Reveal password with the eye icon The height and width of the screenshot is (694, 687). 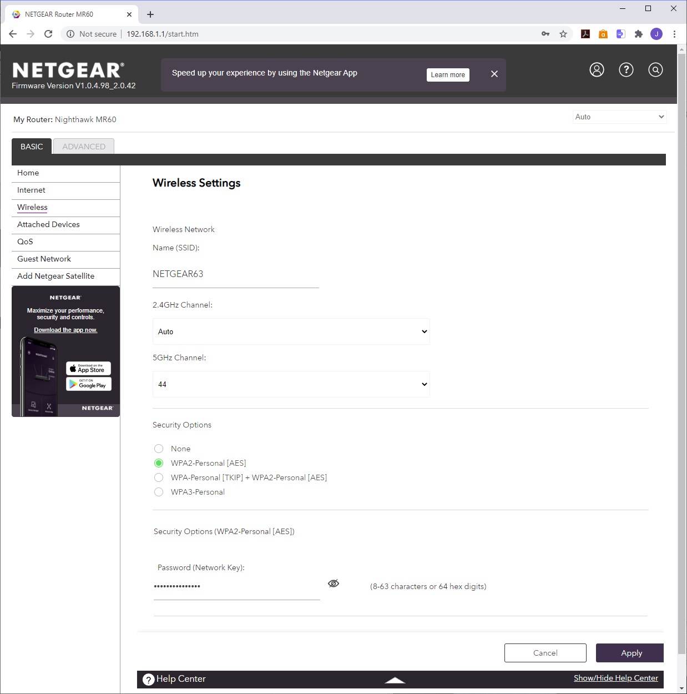click(334, 584)
